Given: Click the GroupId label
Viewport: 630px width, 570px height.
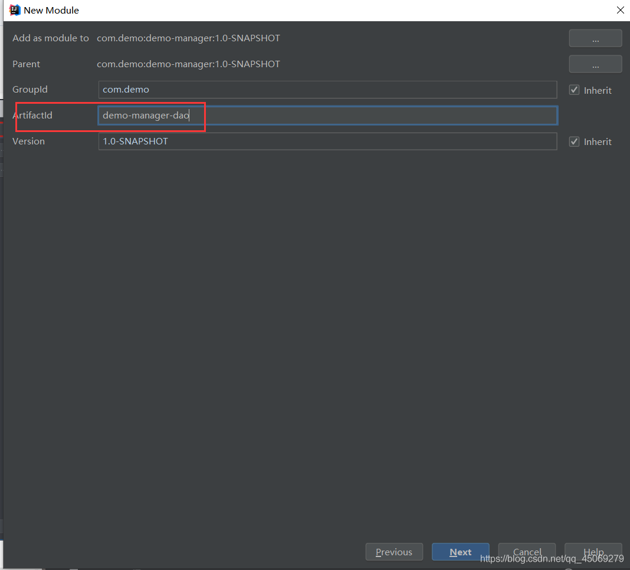Looking at the screenshot, I should [x=29, y=90].
